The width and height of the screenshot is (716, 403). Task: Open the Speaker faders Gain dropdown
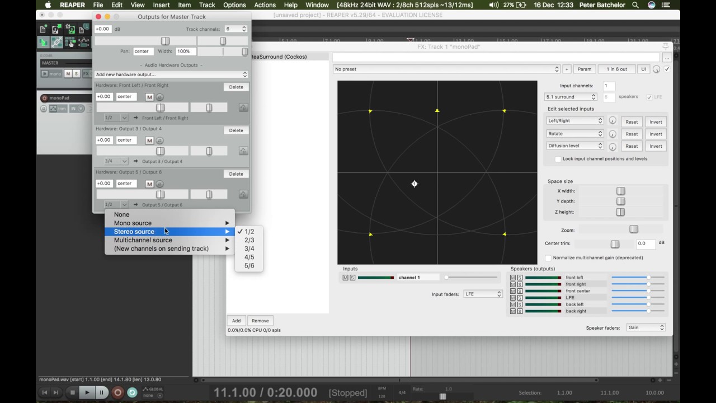(646, 327)
